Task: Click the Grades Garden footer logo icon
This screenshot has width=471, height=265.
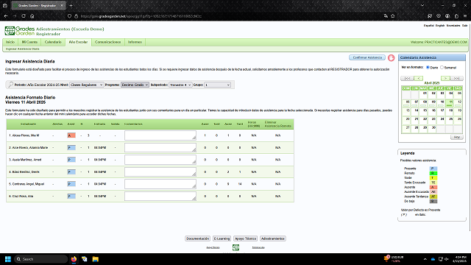Action: 235,247
